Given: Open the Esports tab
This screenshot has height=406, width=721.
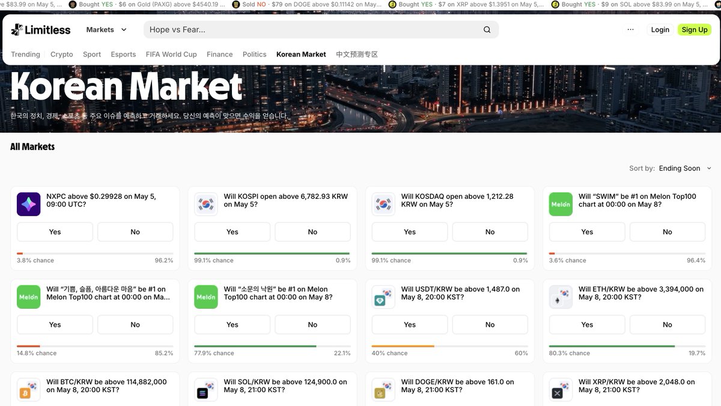Looking at the screenshot, I should (x=123, y=54).
